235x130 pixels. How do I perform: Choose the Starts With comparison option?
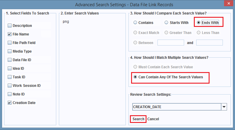tap(166, 22)
